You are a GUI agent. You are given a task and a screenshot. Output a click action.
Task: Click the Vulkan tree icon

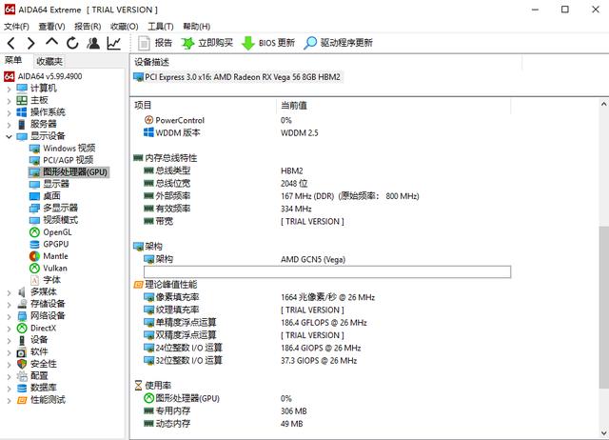coord(34,269)
